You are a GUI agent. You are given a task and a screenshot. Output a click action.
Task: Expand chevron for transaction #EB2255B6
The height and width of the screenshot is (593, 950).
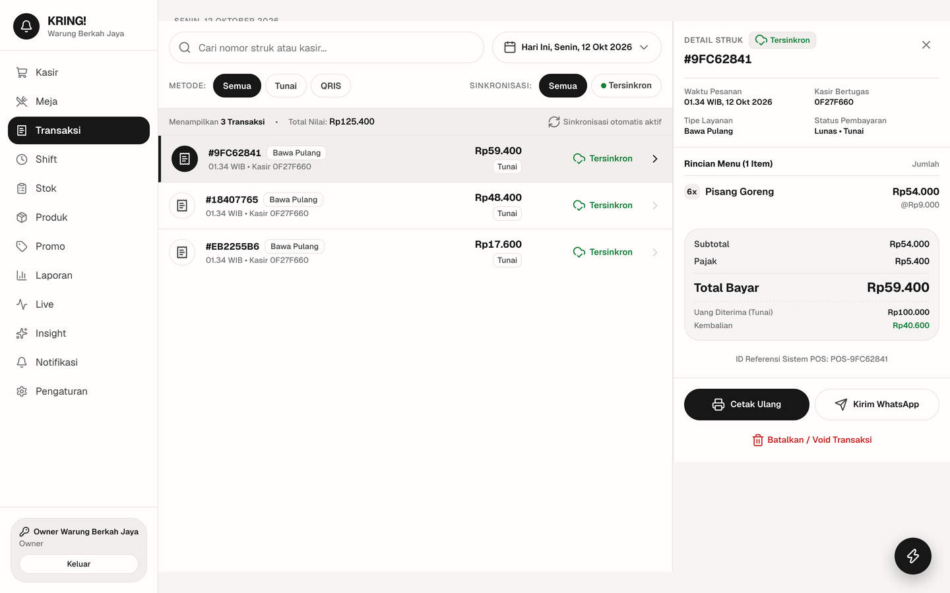tap(655, 252)
